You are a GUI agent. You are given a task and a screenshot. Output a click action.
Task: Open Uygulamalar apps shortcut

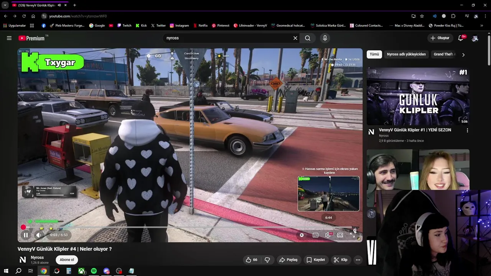pyautogui.click(x=14, y=25)
